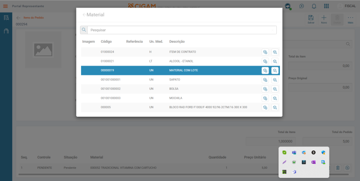Image resolution: width=360 pixels, height=181 pixels.
Task: Select material BOLSA
Action: click(180, 89)
